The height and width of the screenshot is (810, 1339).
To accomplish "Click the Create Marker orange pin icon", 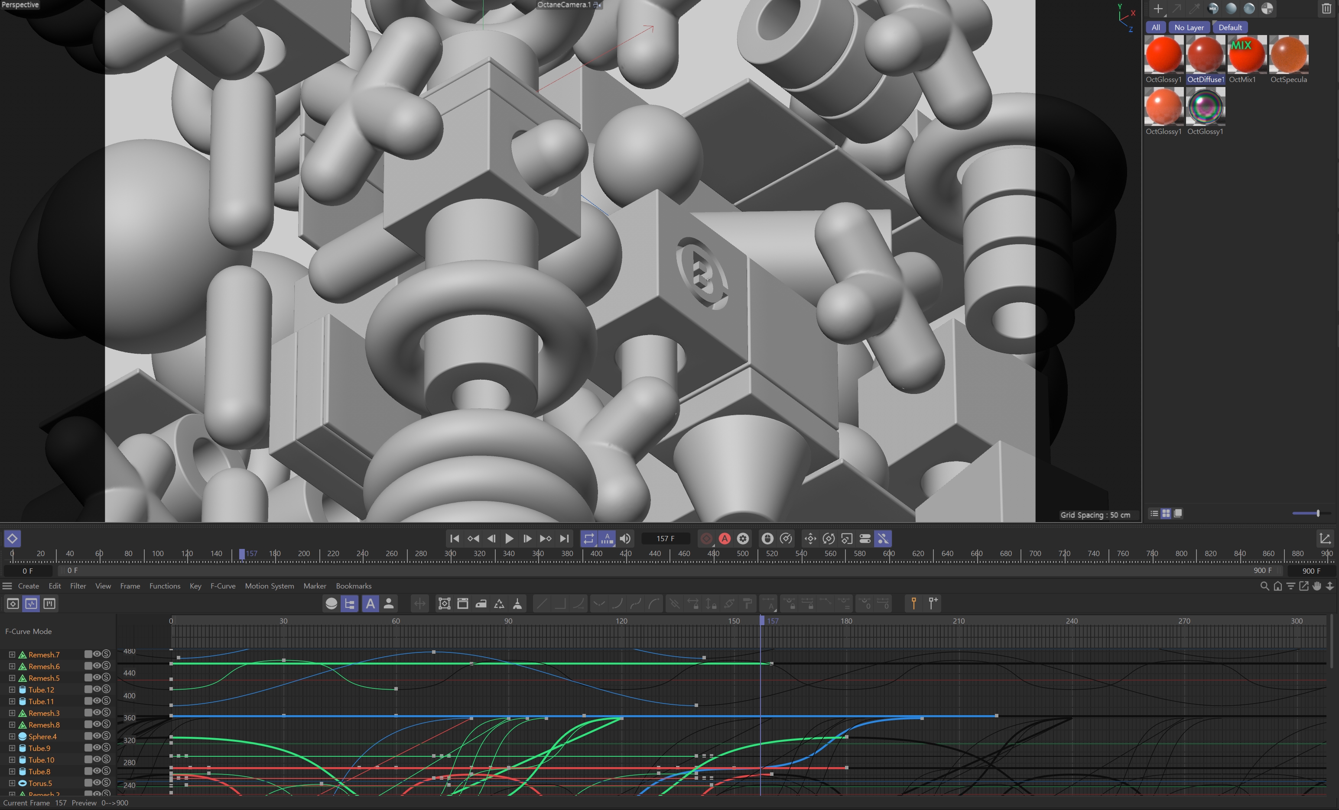I will click(x=913, y=603).
